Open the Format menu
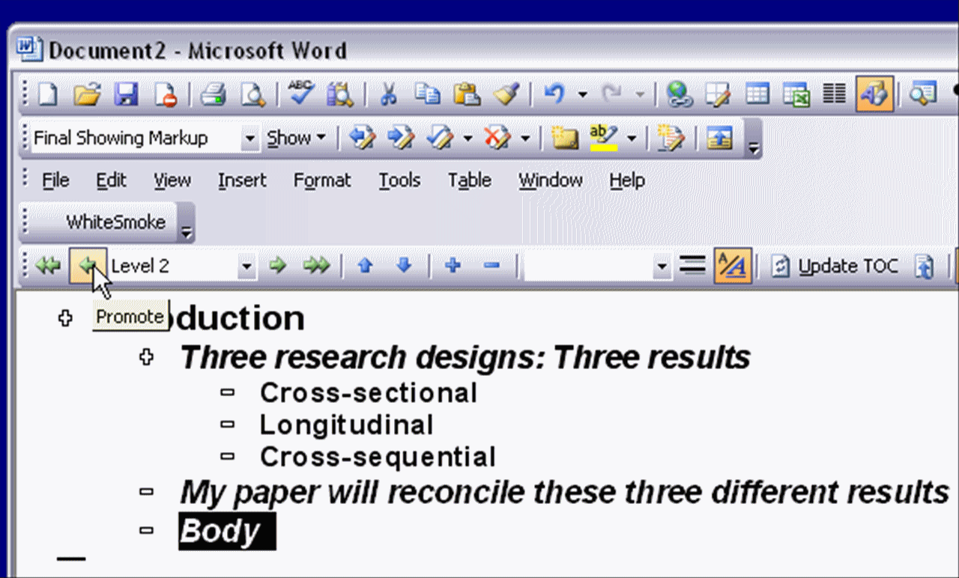 pos(322,180)
